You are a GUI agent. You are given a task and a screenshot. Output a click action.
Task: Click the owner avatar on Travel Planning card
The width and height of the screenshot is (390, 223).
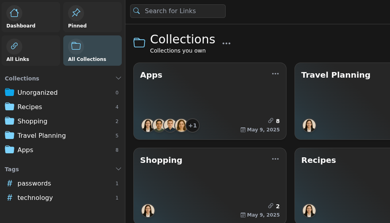coord(309,125)
